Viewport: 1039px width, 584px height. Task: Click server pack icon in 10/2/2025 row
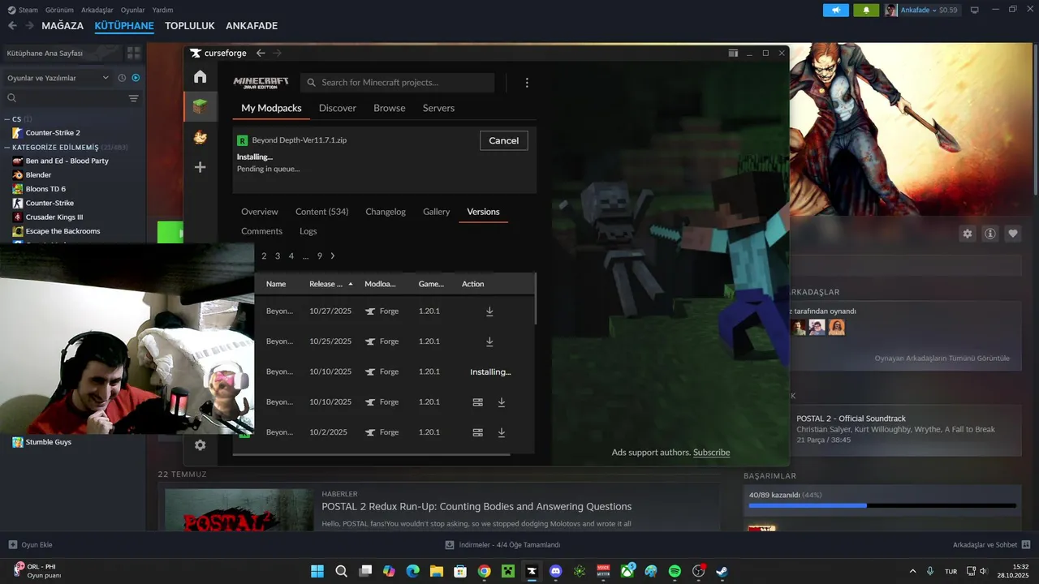(478, 432)
